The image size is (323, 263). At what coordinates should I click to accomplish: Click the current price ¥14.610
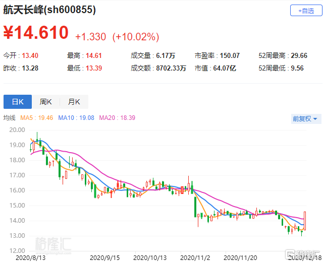(x=36, y=32)
